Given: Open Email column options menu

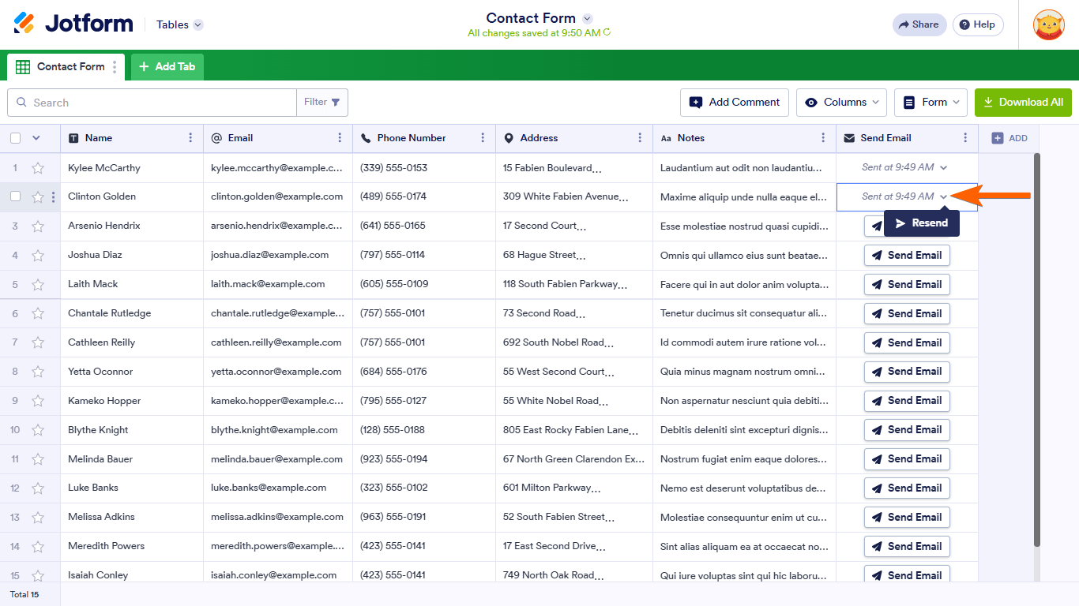Looking at the screenshot, I should [340, 138].
